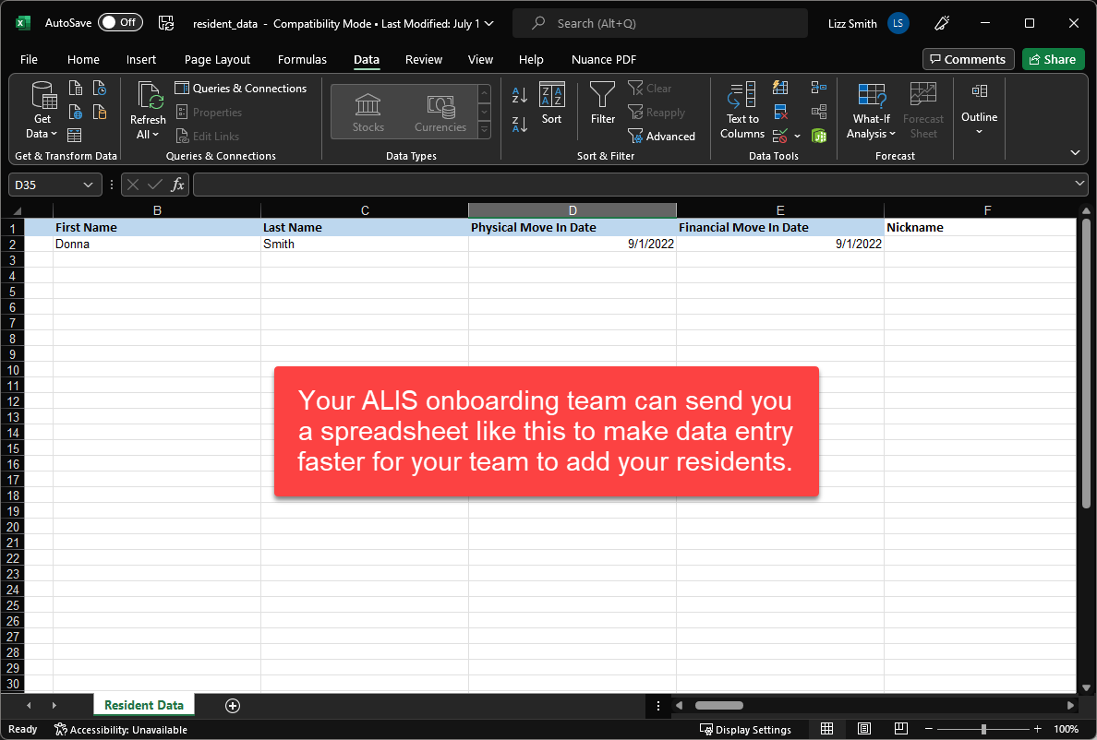The width and height of the screenshot is (1097, 740).
Task: Click the Search box
Action: [659, 23]
